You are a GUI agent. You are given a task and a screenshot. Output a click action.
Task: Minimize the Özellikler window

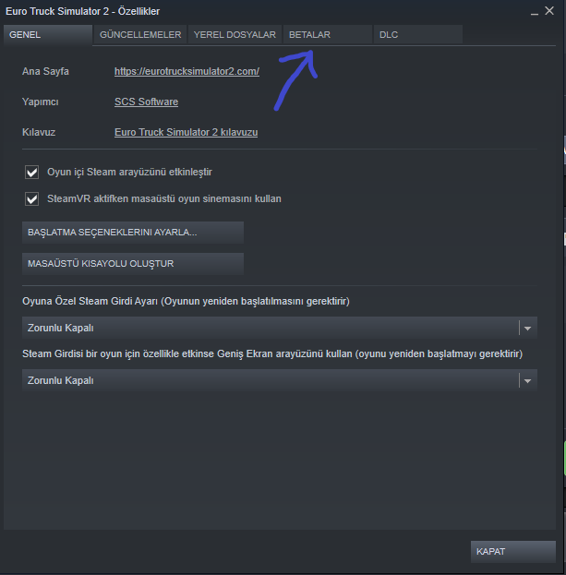coord(535,12)
